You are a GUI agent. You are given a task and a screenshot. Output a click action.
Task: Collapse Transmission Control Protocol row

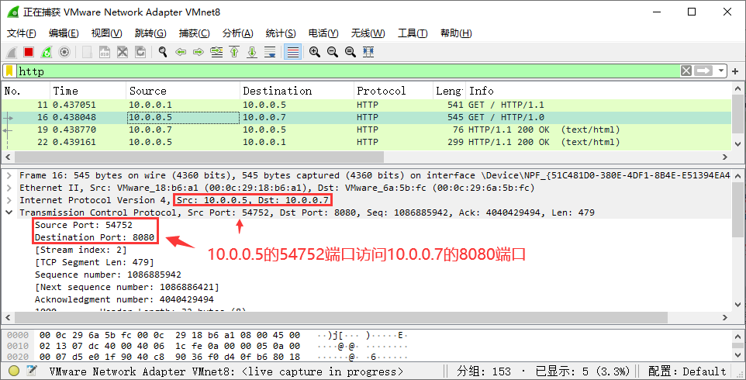pos(9,212)
